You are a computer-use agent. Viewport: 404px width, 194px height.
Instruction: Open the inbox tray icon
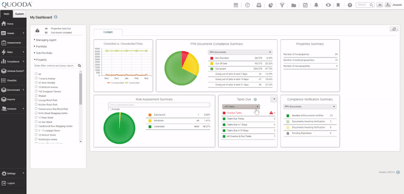point(259,5)
